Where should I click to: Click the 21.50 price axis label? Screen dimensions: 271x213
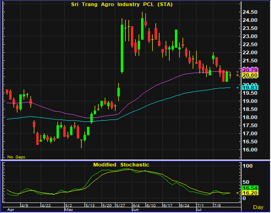[x=250, y=61]
